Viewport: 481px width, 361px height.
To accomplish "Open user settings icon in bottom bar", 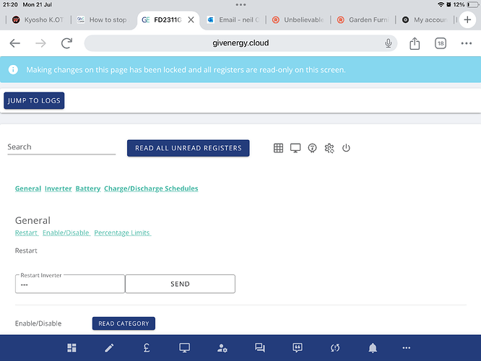I will tap(222, 348).
